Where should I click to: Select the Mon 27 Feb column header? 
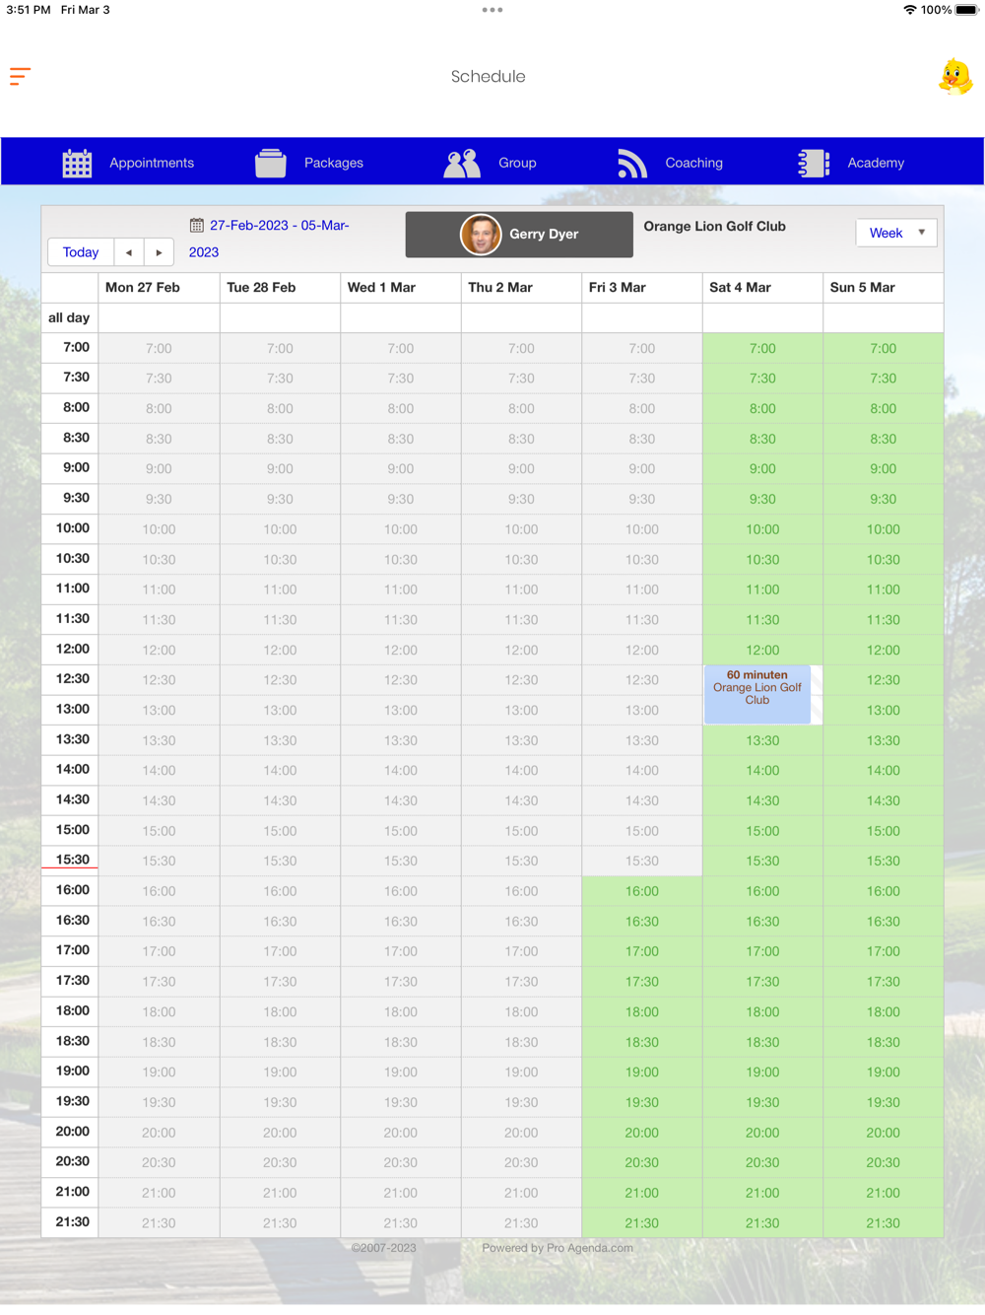point(159,288)
